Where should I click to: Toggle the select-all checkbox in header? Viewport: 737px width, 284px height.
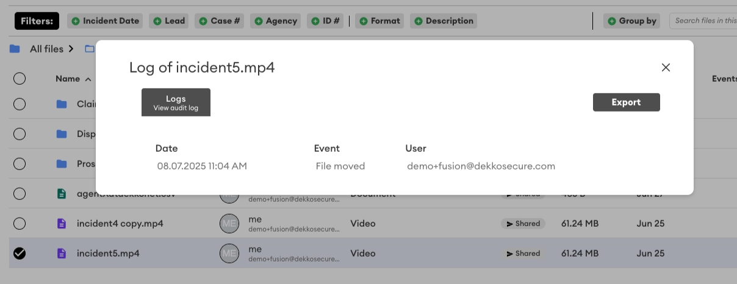point(20,79)
